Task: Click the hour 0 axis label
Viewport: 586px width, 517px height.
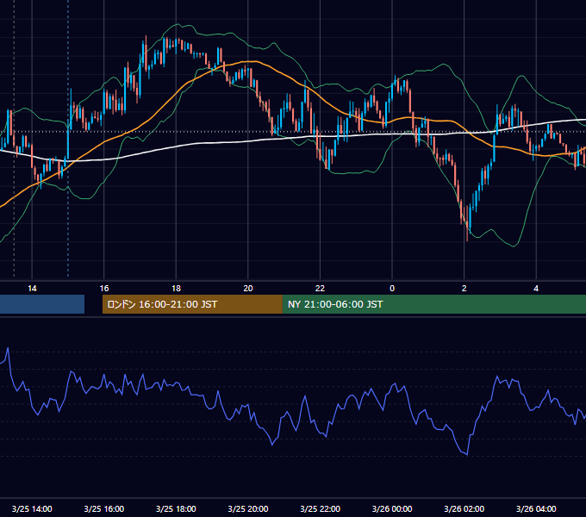Action: (x=392, y=289)
